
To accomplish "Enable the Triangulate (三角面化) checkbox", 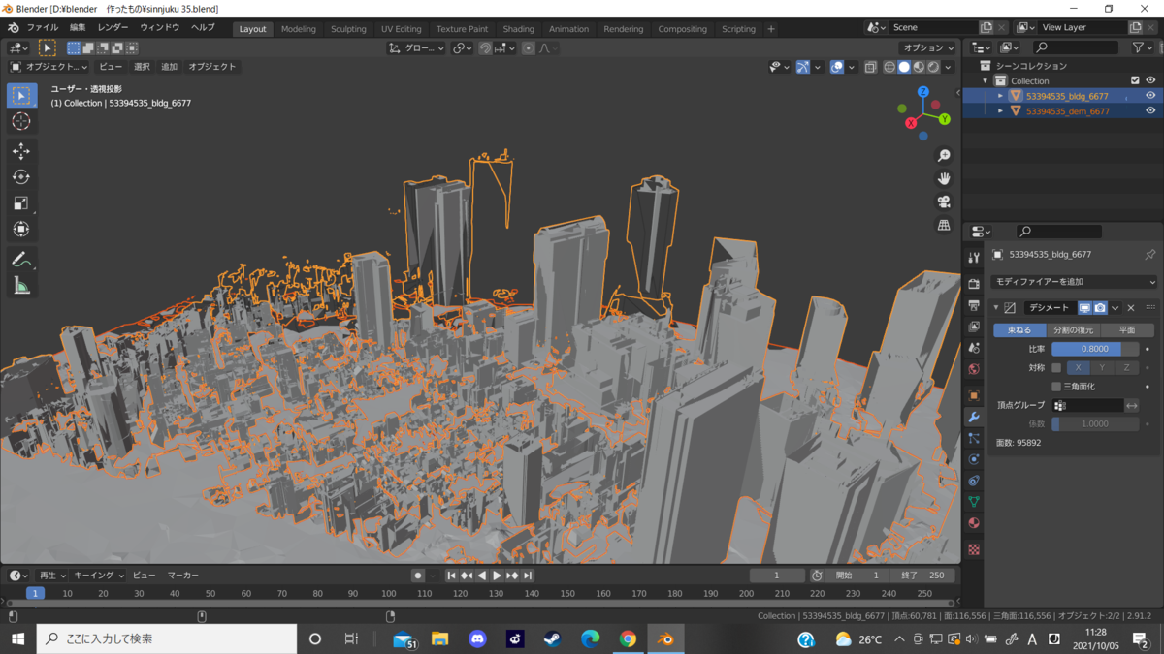I will (x=1056, y=387).
